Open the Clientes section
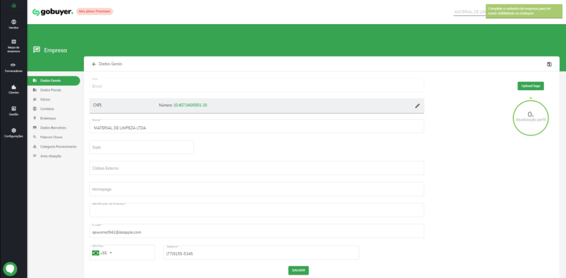Screen dimensions: 566x278 (14, 89)
